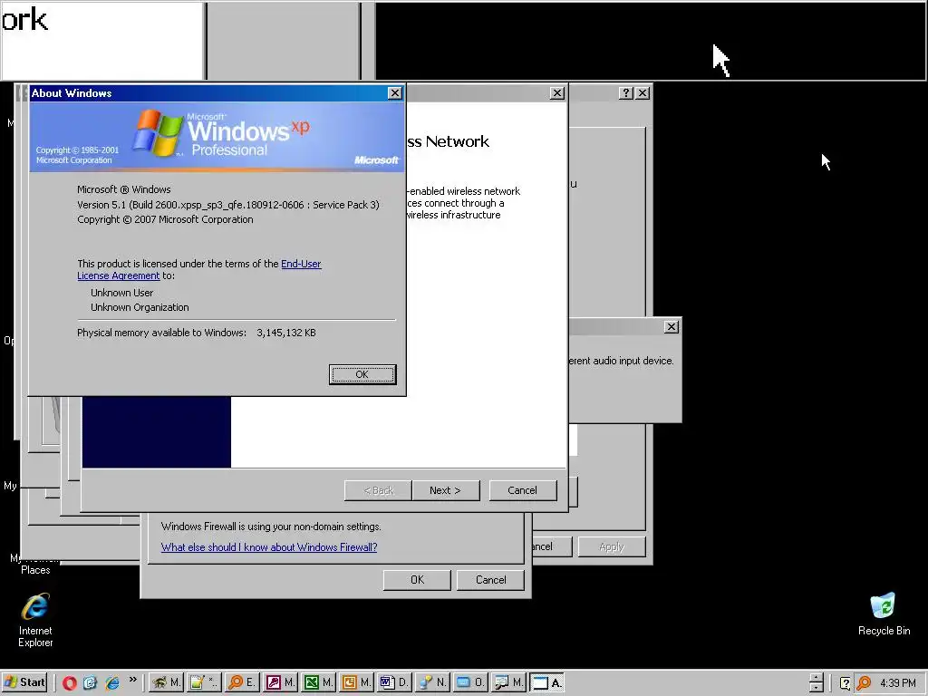Close the wireless network wizard window

[557, 93]
